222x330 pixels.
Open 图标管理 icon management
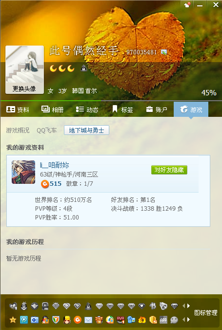tap(205, 313)
